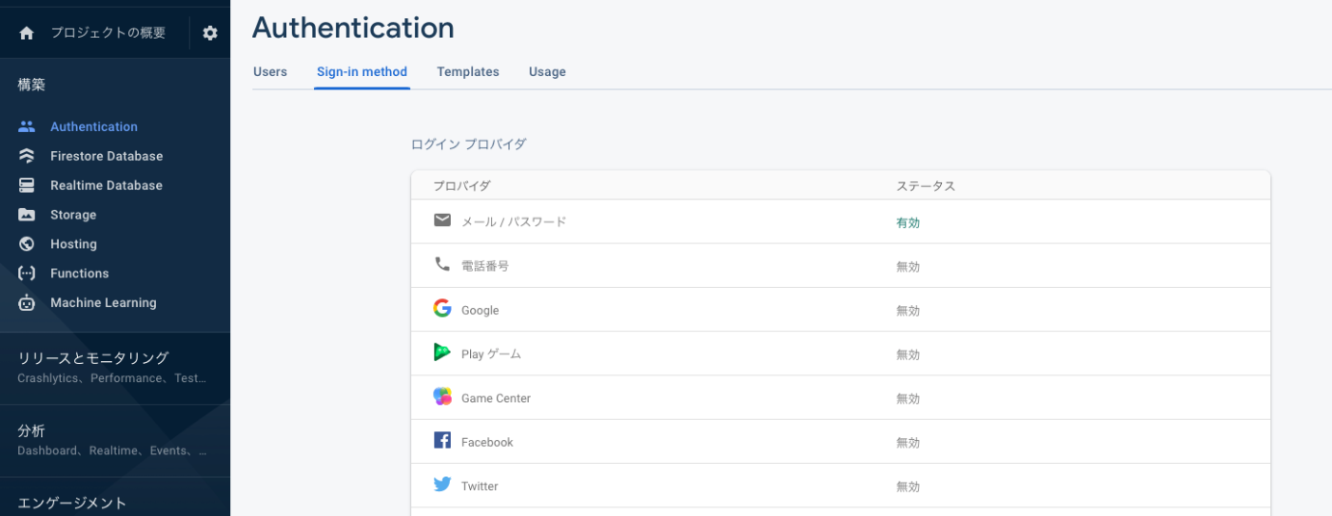Viewport: 1332px width, 516px height.
Task: Click the Hosting globe icon
Action: pos(27,244)
